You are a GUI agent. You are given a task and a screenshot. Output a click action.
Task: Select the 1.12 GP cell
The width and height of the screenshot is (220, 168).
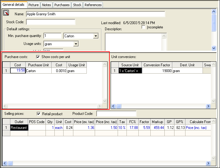click(x=169, y=128)
